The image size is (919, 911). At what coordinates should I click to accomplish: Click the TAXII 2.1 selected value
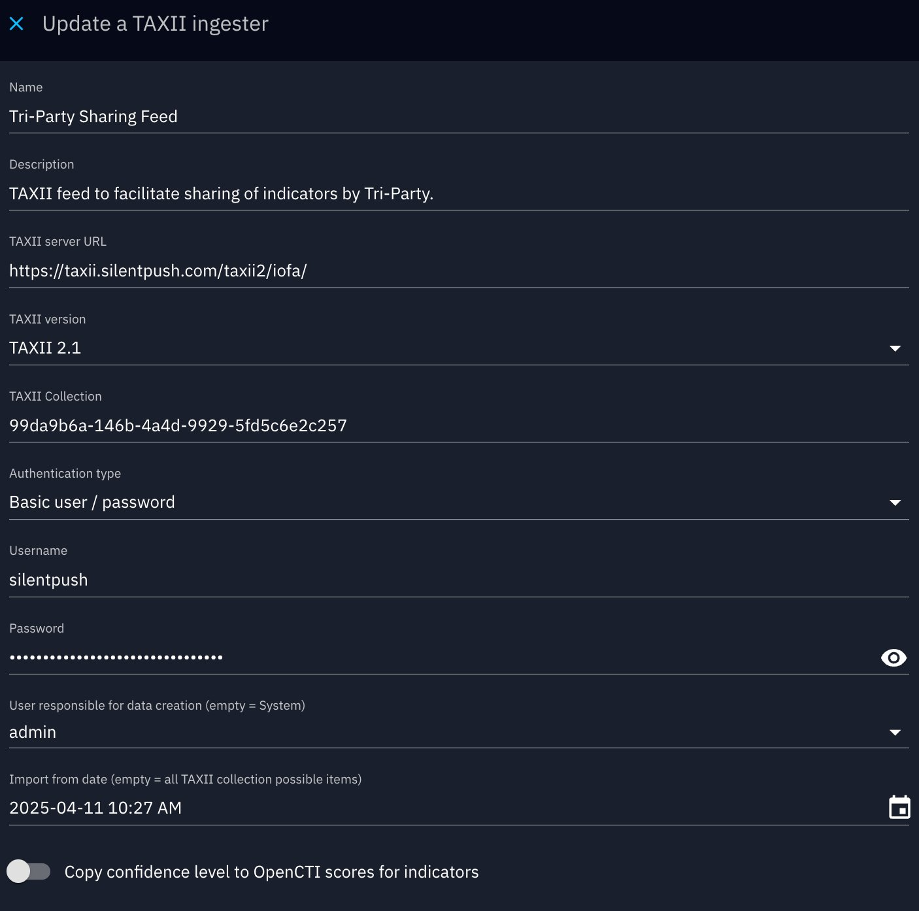(45, 348)
